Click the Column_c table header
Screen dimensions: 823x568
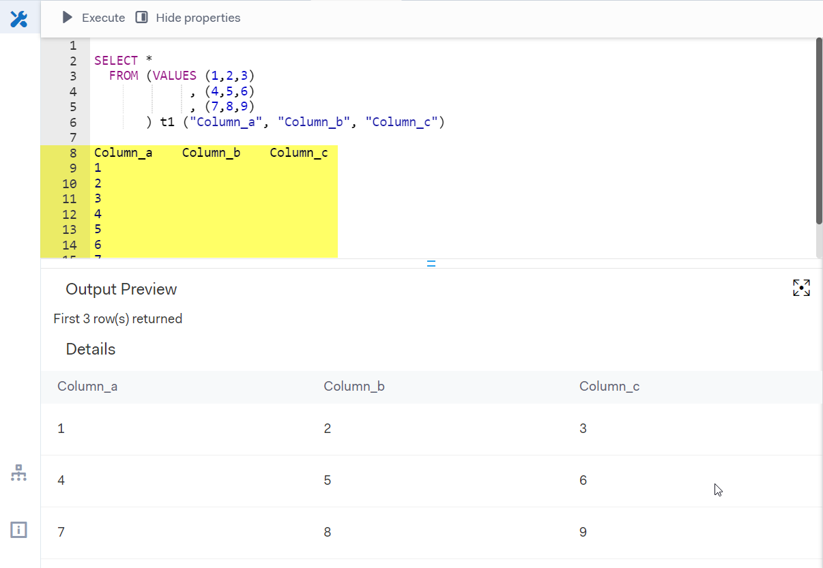pos(609,387)
